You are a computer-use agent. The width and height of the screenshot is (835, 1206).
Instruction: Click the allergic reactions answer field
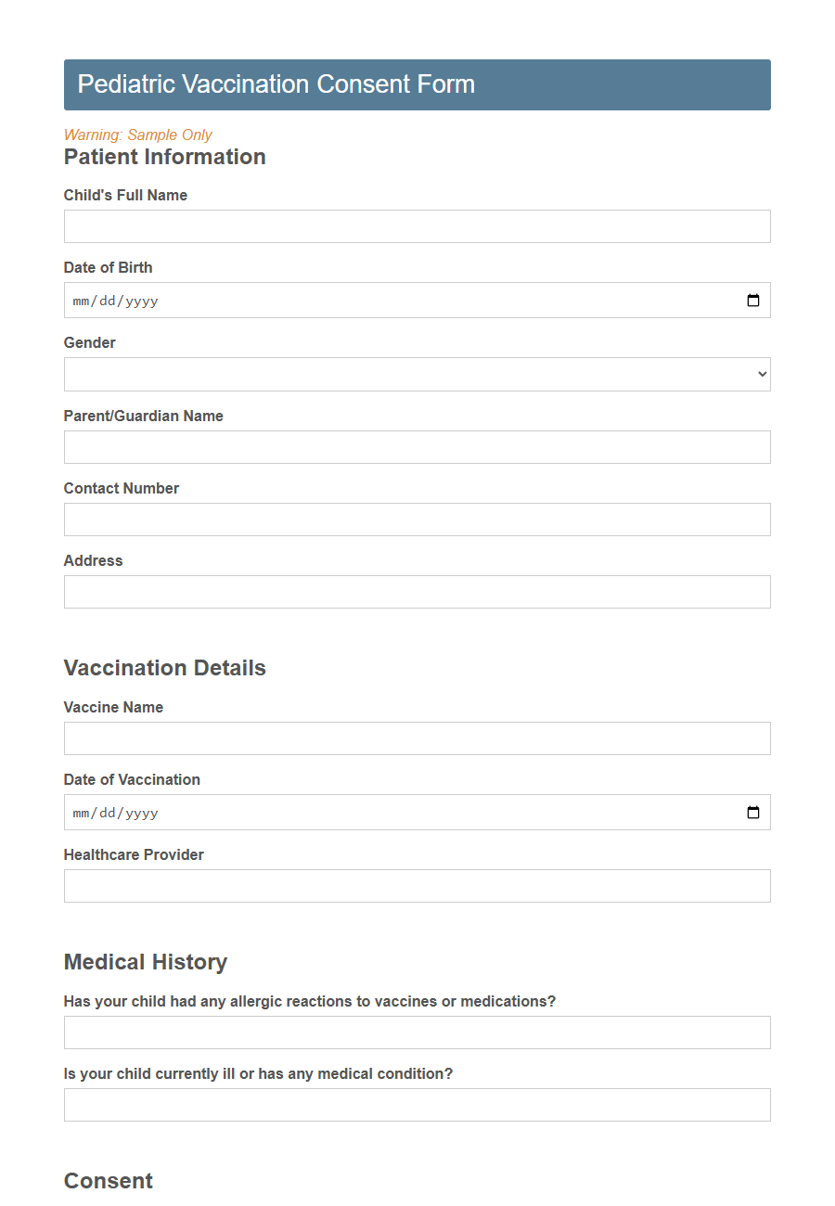pyautogui.click(x=417, y=1032)
